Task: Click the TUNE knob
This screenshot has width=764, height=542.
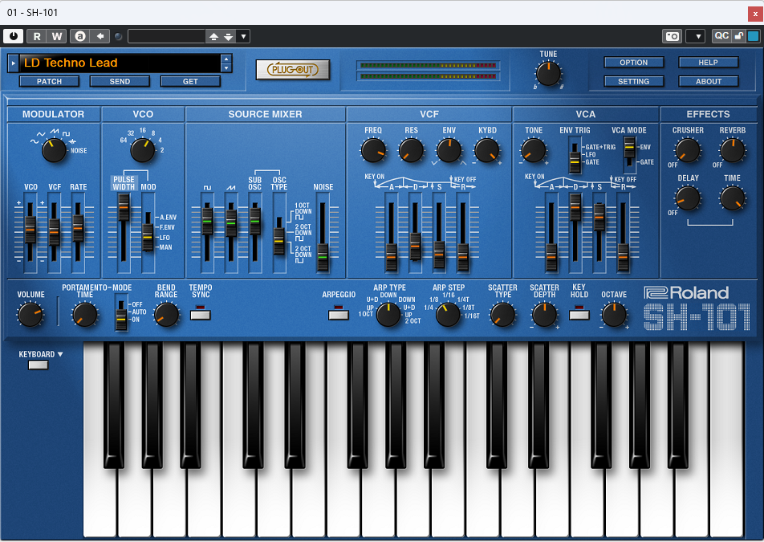Action: [548, 74]
